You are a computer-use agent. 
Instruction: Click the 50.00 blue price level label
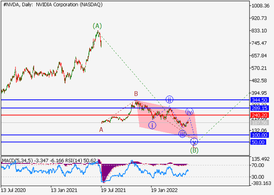point(259,142)
